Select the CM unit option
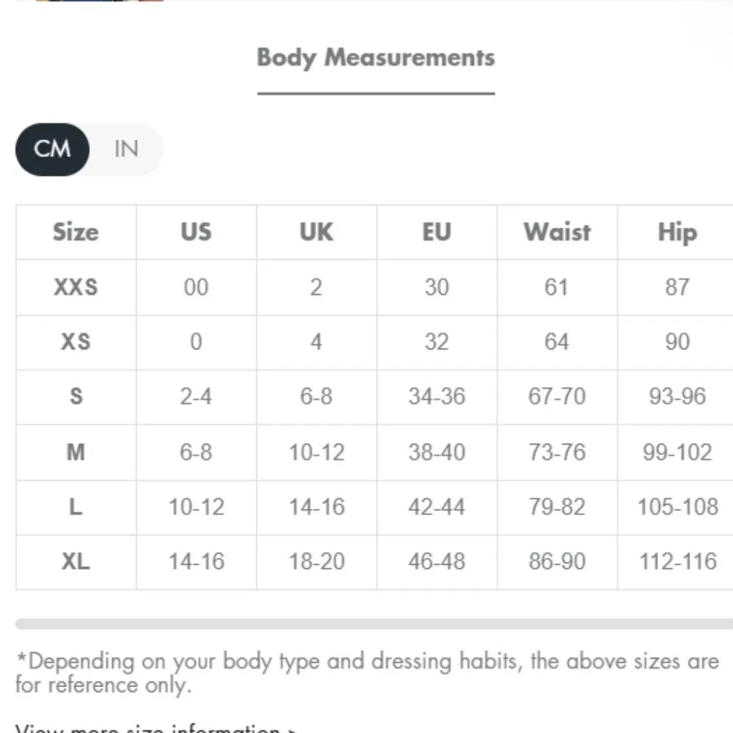 [52, 150]
